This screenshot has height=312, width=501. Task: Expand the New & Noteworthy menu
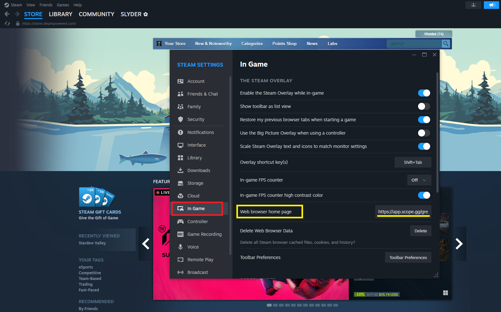(x=213, y=44)
